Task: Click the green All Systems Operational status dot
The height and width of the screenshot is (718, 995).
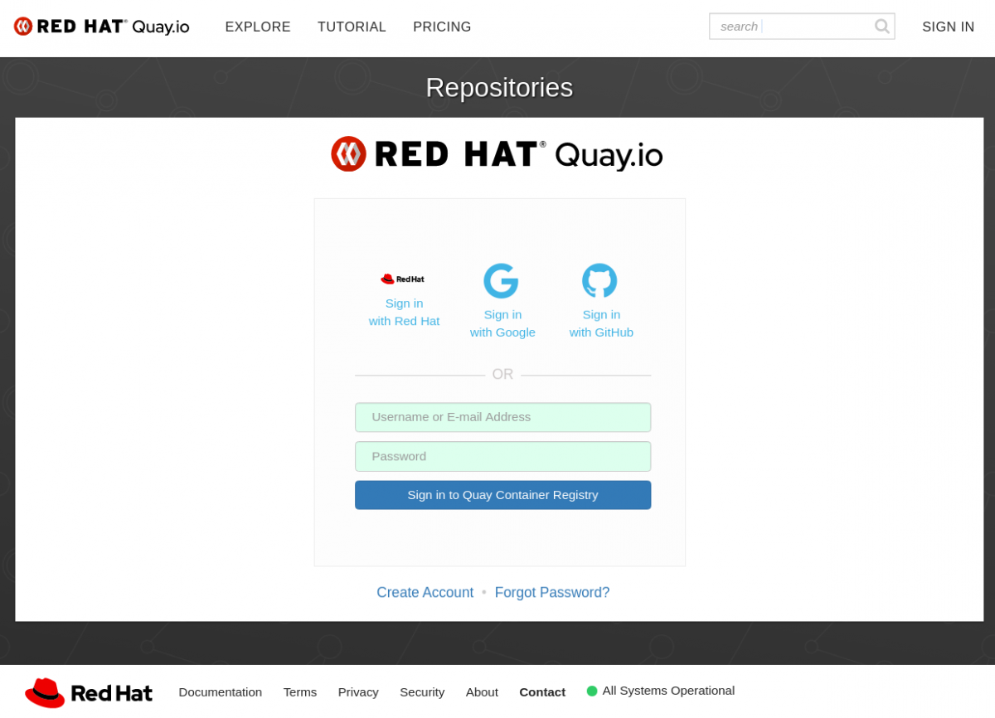Action: click(x=591, y=690)
